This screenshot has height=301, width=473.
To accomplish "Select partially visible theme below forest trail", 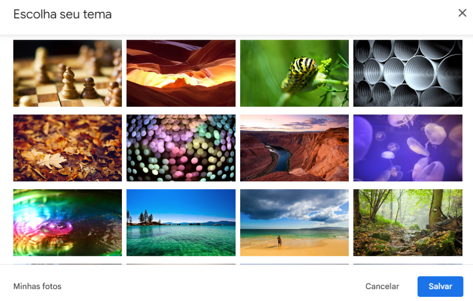I will pyautogui.click(x=408, y=264).
